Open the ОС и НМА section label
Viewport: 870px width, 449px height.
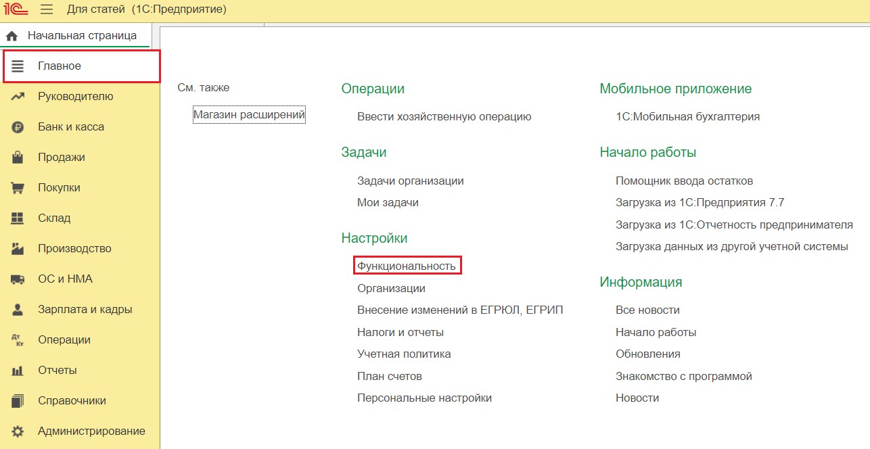(x=65, y=279)
